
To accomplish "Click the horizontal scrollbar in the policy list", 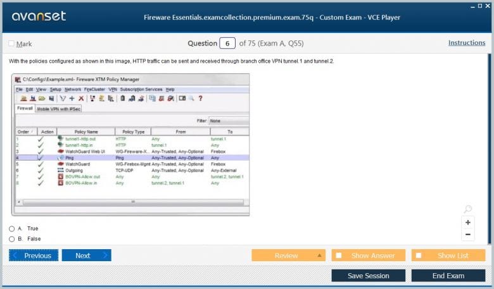I will 133,202.
